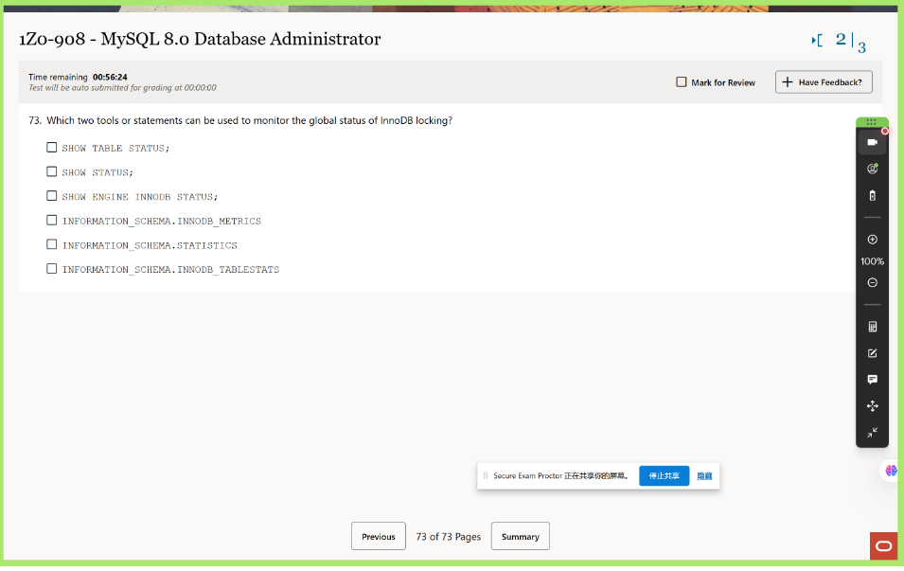The width and height of the screenshot is (904, 571).
Task: Select font size level 3
Action: click(861, 47)
